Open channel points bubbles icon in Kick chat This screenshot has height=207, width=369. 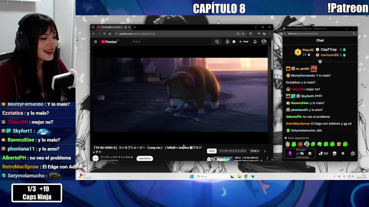[x=321, y=154]
